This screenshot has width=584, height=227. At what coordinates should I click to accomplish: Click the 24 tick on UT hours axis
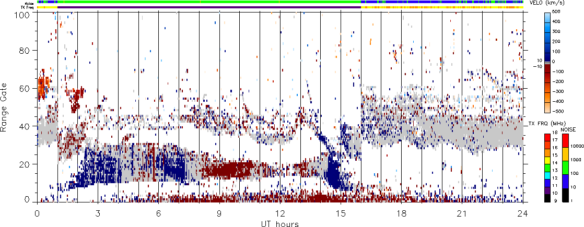pos(523,213)
